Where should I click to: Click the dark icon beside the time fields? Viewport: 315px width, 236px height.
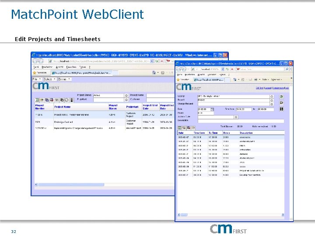[282, 109]
